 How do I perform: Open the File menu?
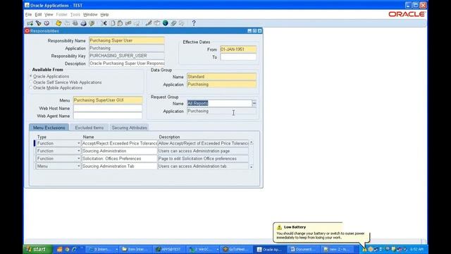point(28,14)
